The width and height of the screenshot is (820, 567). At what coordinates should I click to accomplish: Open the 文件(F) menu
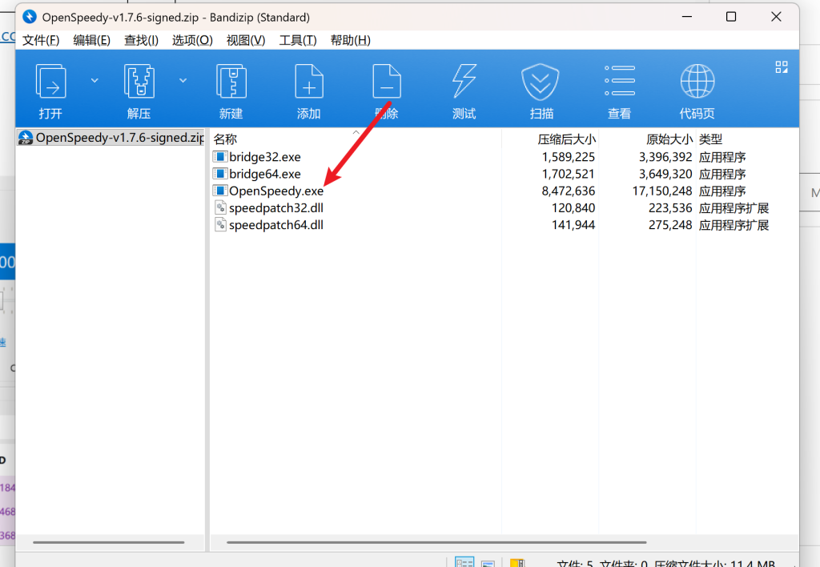(41, 40)
